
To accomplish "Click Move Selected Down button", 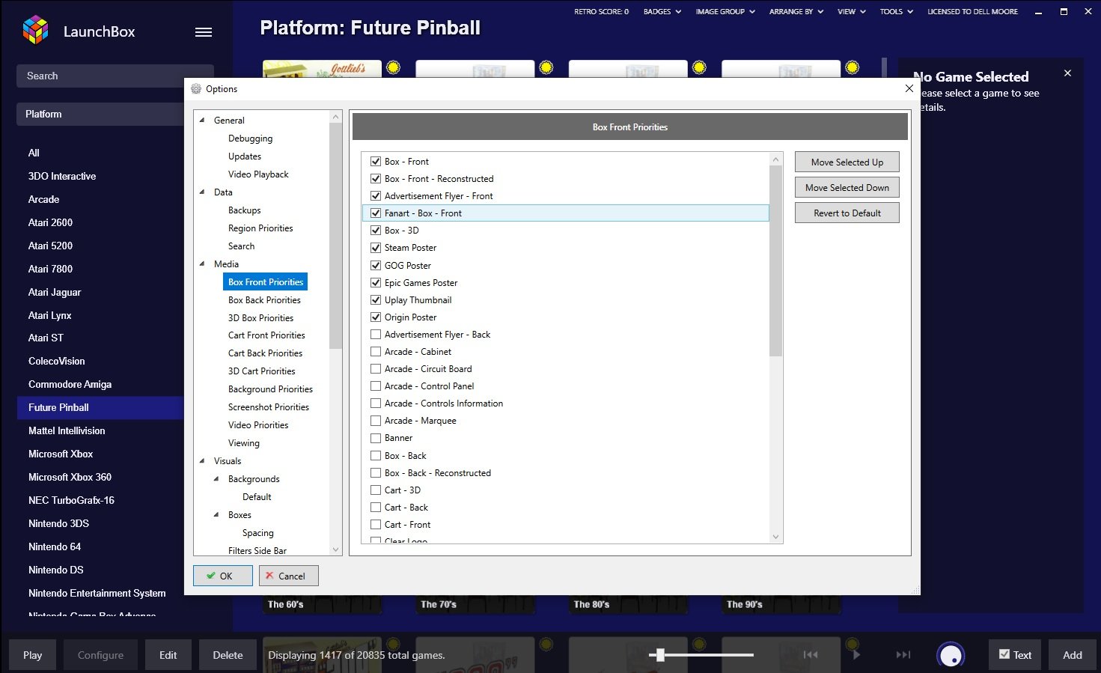I will (847, 187).
